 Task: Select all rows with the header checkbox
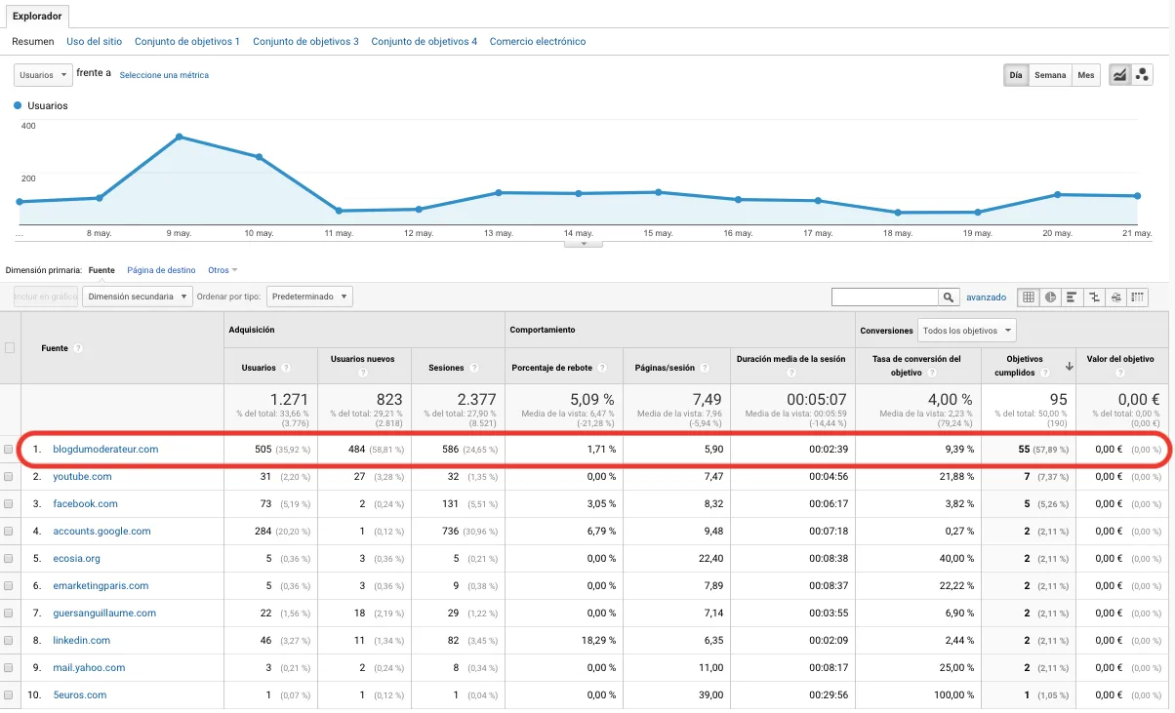(x=10, y=348)
